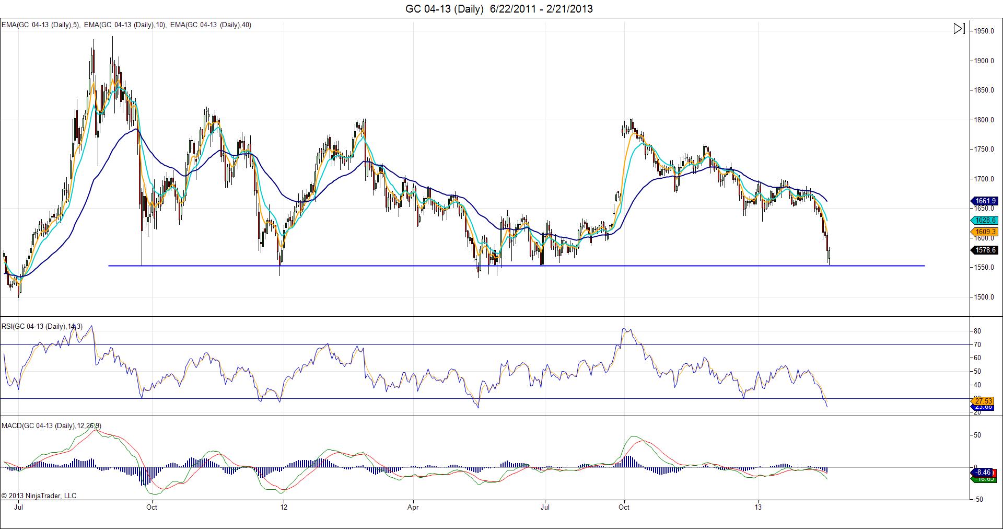
Task: Select the blue RSI oversold line at 30
Action: 485,399
